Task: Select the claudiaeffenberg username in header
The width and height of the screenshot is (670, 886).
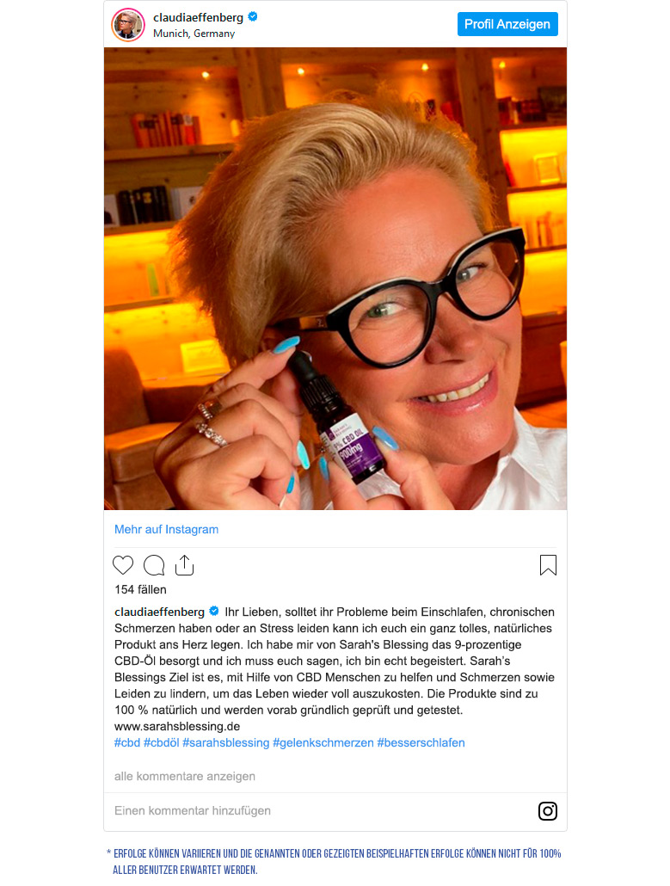Action: tap(199, 17)
